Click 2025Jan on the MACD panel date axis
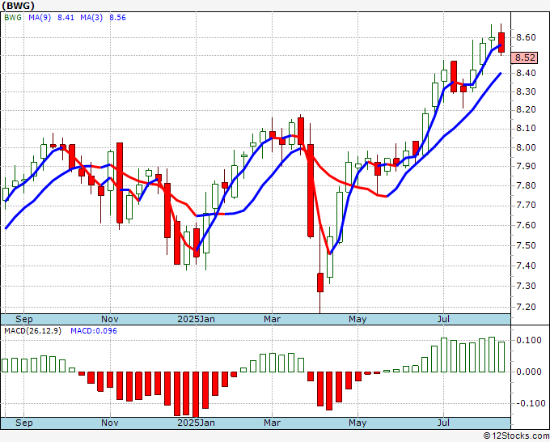Viewport: 550px width, 442px height. pyautogui.click(x=196, y=423)
